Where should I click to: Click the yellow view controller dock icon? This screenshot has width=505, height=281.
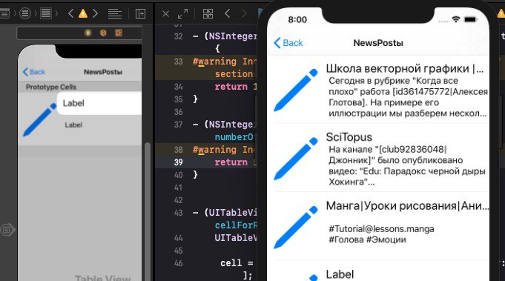coord(88,33)
